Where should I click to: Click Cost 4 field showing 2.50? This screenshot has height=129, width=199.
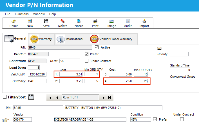click(120, 81)
